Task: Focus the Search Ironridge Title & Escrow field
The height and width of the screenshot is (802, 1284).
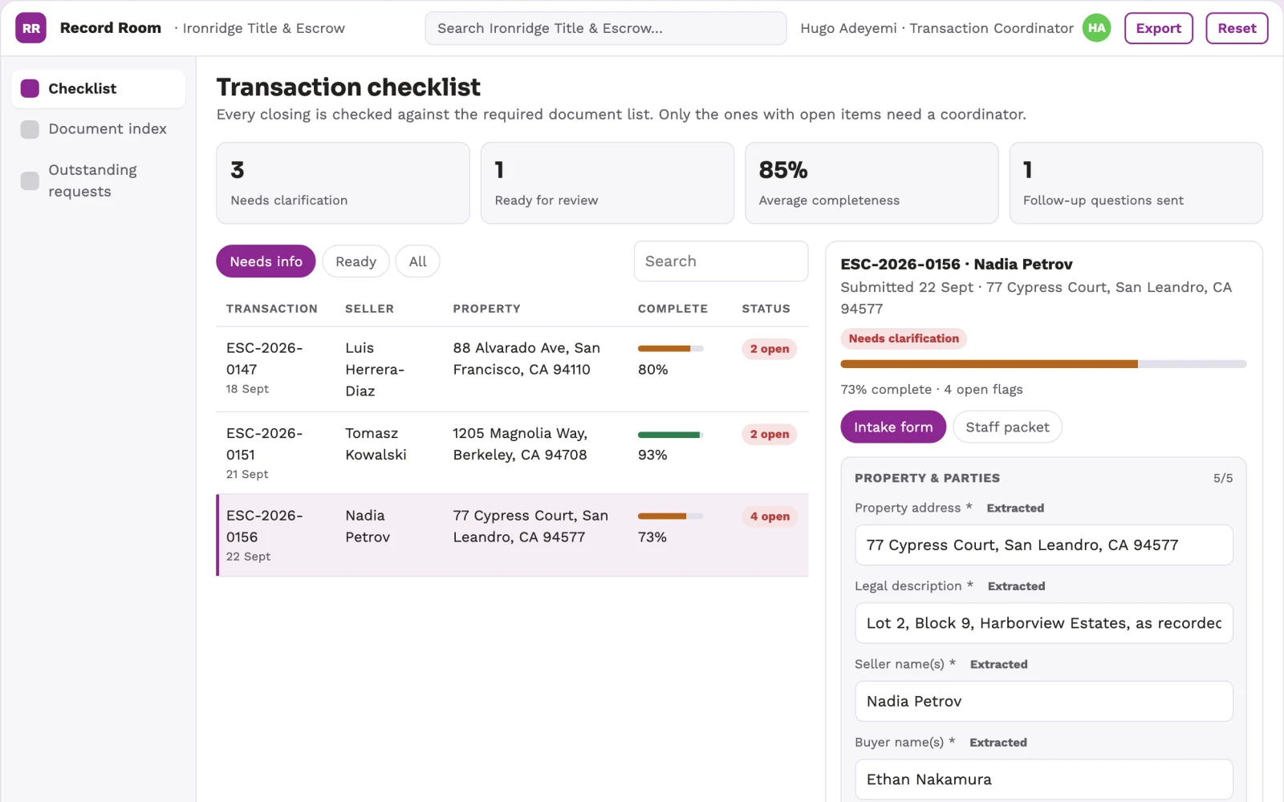Action: (605, 28)
